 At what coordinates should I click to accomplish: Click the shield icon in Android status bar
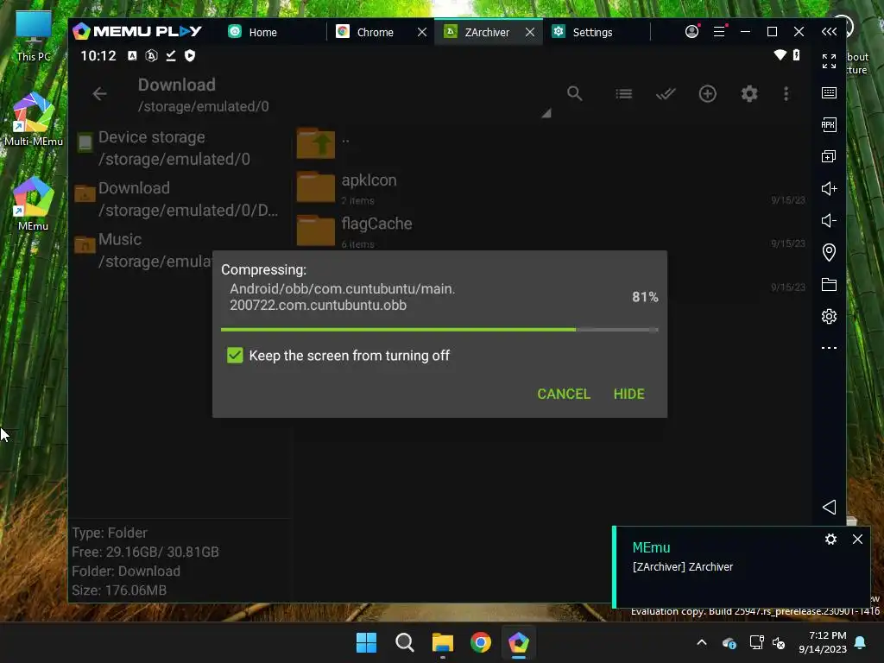[x=190, y=55]
